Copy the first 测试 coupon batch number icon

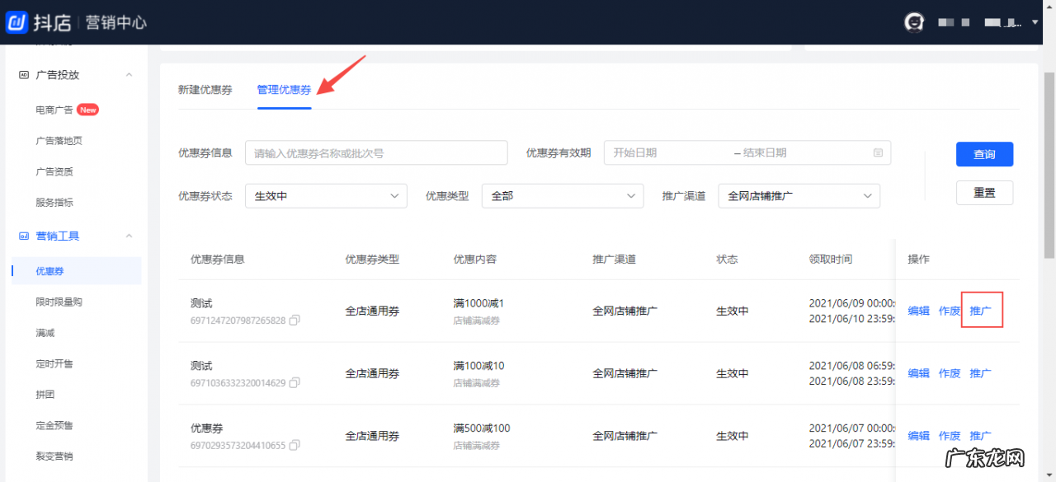[295, 321]
